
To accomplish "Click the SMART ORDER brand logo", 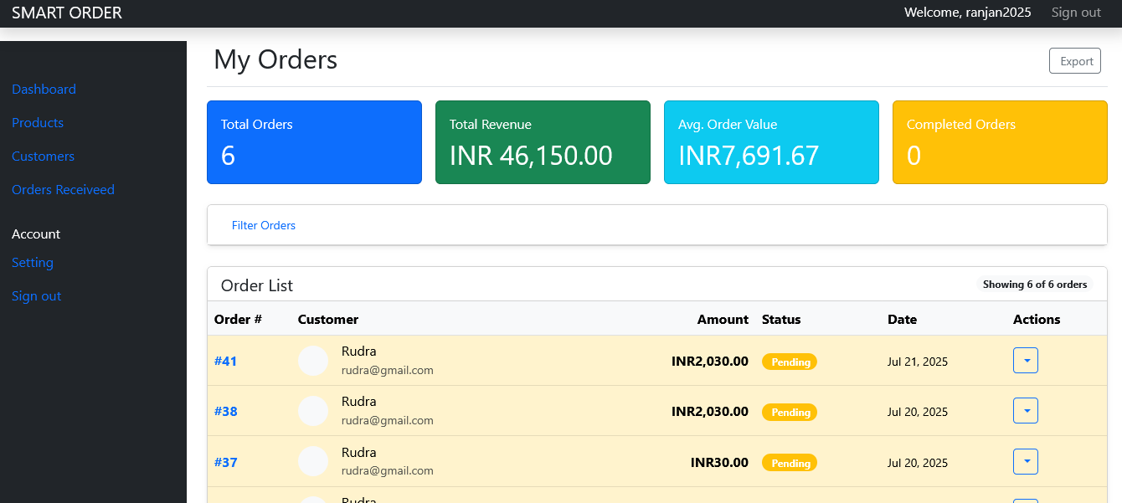I will (x=67, y=13).
